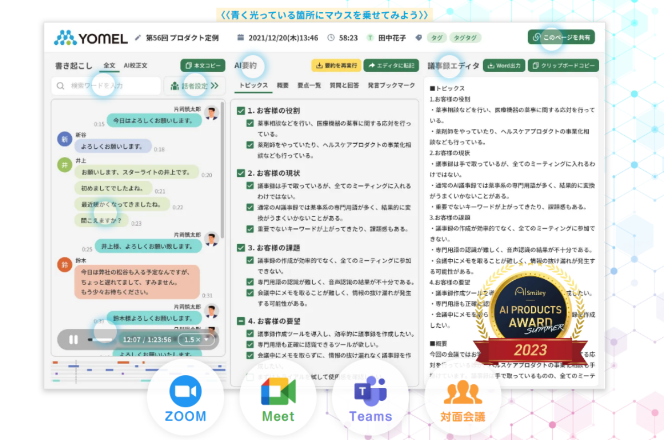Uncheck the 専門用語の認識が難しく item checkbox
This screenshot has width=664, height=440.
point(251,282)
